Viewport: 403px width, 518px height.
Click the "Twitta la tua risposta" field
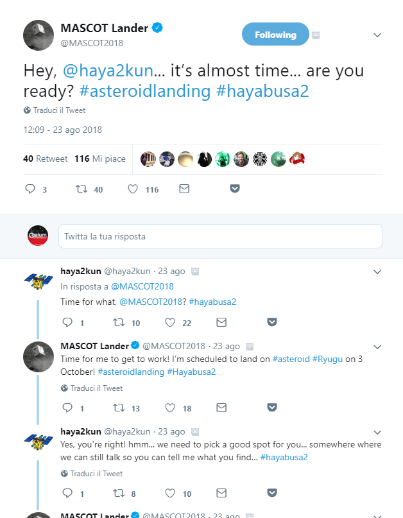point(219,236)
